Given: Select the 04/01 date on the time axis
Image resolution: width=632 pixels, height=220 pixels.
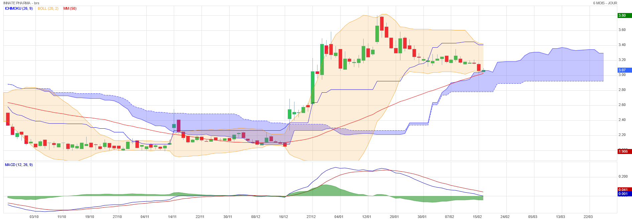Looking at the screenshot, I should [x=339, y=217].
